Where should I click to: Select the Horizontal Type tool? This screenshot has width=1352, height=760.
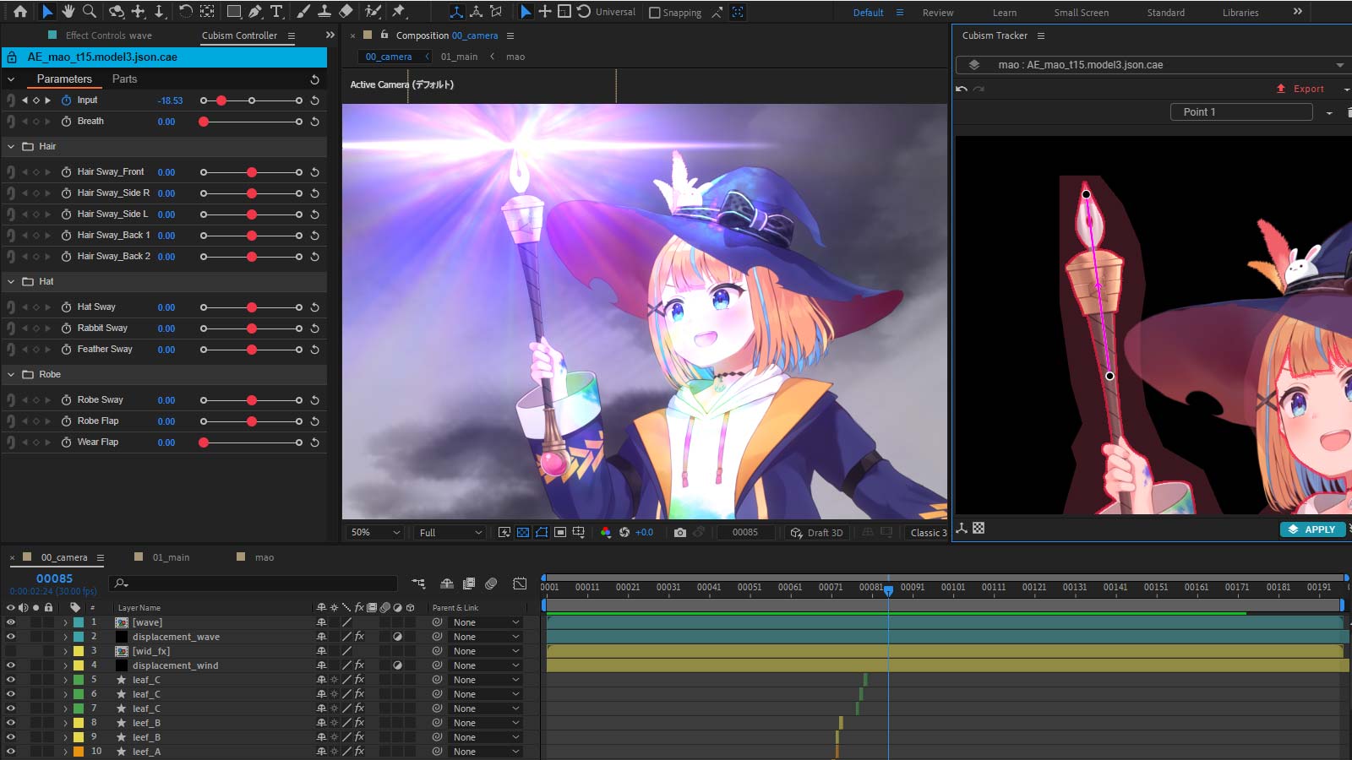pos(276,12)
